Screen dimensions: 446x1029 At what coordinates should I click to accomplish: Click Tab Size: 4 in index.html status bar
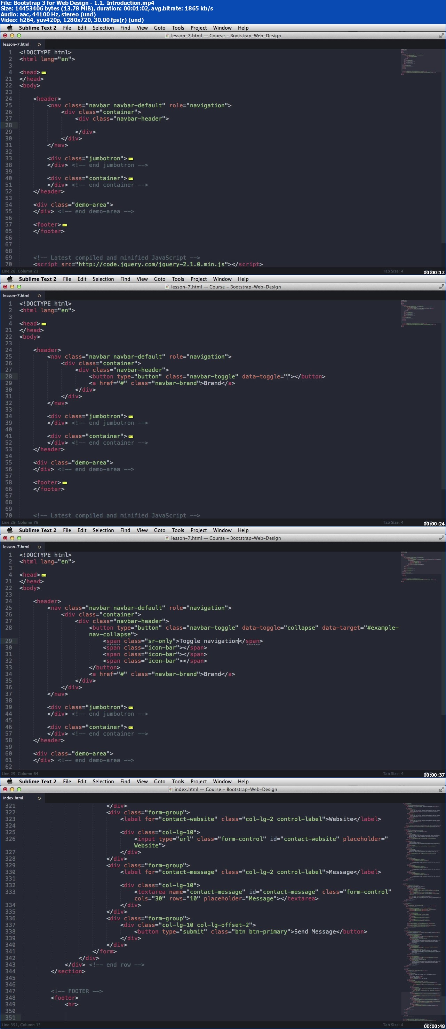pyautogui.click(x=393, y=1024)
